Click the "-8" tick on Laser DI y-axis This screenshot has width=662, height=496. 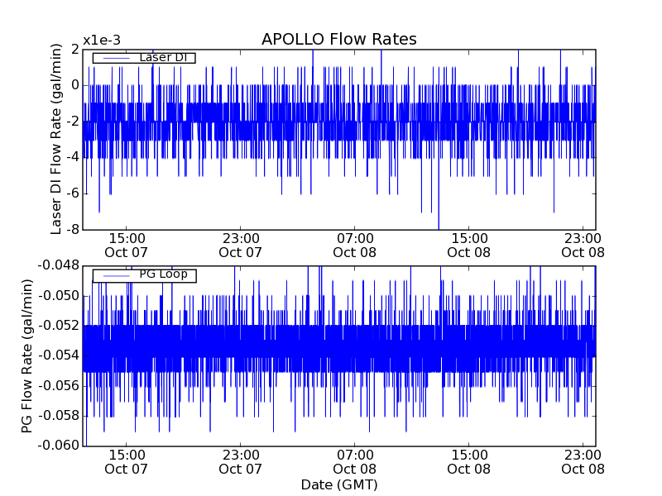72,230
